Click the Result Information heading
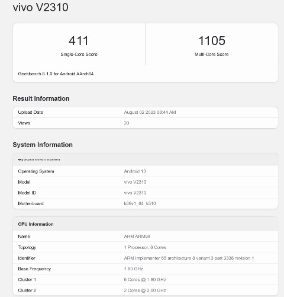 coord(41,98)
